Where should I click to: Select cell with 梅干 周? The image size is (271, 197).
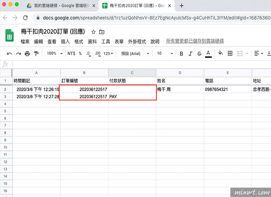click(x=180, y=89)
